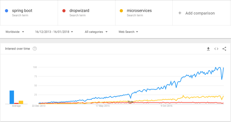This screenshot has width=231, height=122.
Task: Click the blue spring boot average bar
Action: tap(12, 97)
